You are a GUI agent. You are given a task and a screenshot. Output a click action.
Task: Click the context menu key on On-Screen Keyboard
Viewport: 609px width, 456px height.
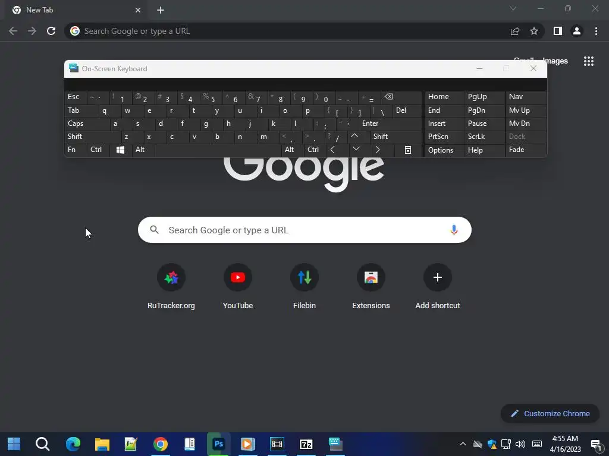pos(408,150)
